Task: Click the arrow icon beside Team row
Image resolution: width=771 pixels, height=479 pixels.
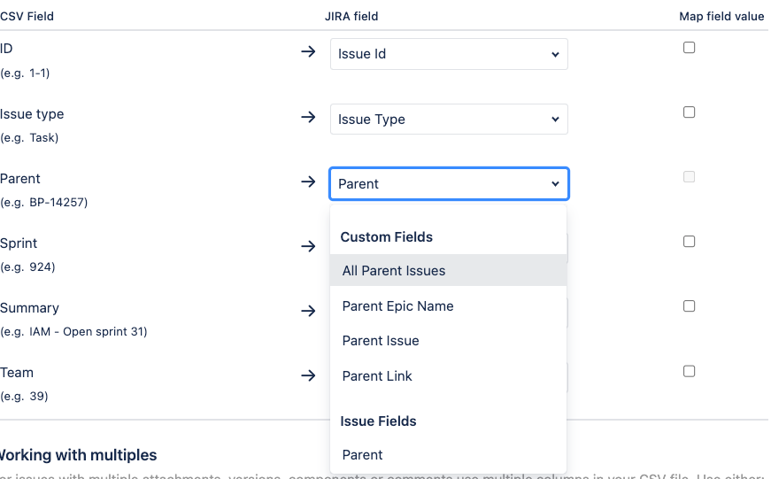Action: click(x=308, y=375)
